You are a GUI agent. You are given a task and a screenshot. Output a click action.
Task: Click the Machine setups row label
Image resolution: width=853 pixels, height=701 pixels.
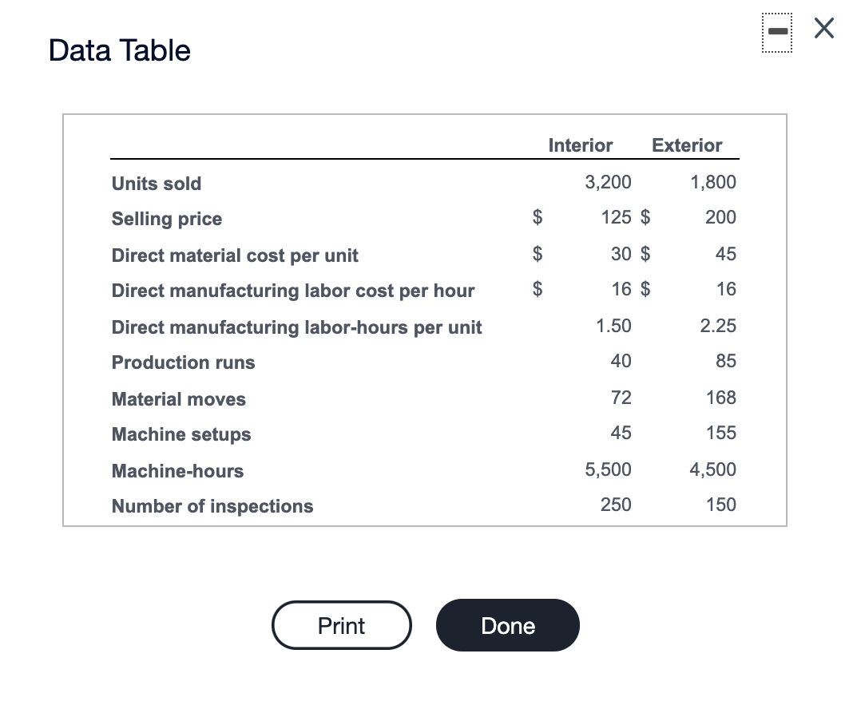pyautogui.click(x=181, y=434)
